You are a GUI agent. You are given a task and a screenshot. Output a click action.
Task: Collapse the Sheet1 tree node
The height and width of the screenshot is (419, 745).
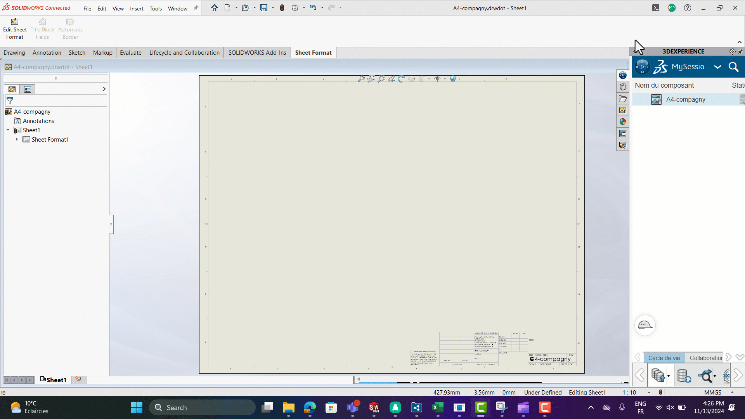(8, 130)
